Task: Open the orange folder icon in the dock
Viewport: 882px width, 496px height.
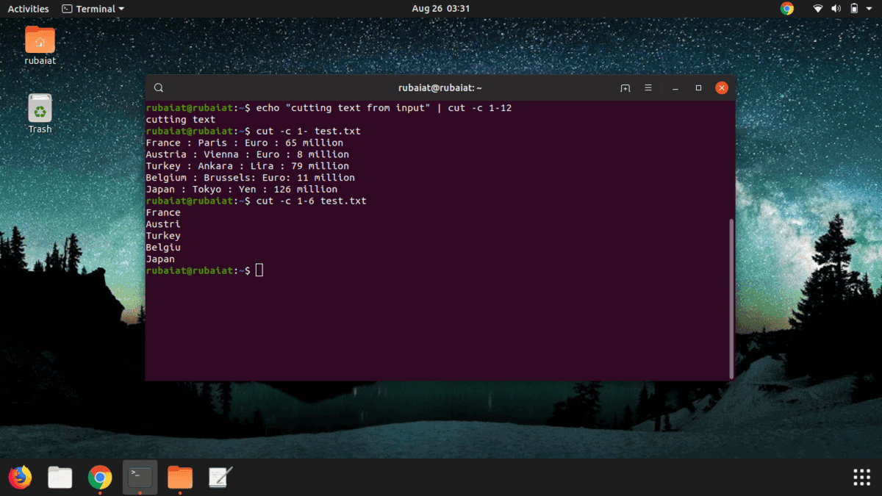Action: point(179,477)
